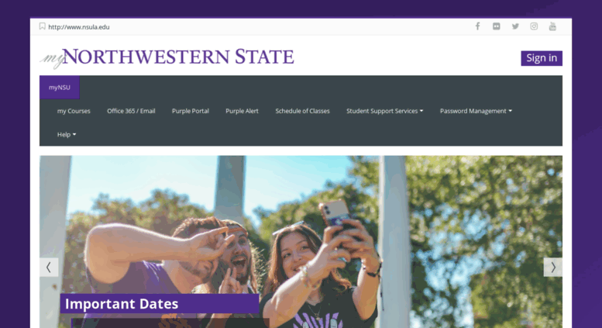View the Schedule of Classes
This screenshot has height=328, width=602.
click(302, 111)
